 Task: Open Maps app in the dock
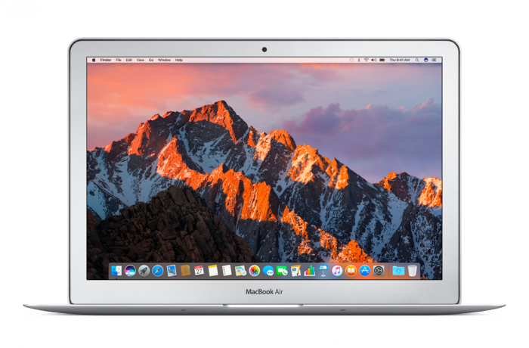(x=240, y=271)
